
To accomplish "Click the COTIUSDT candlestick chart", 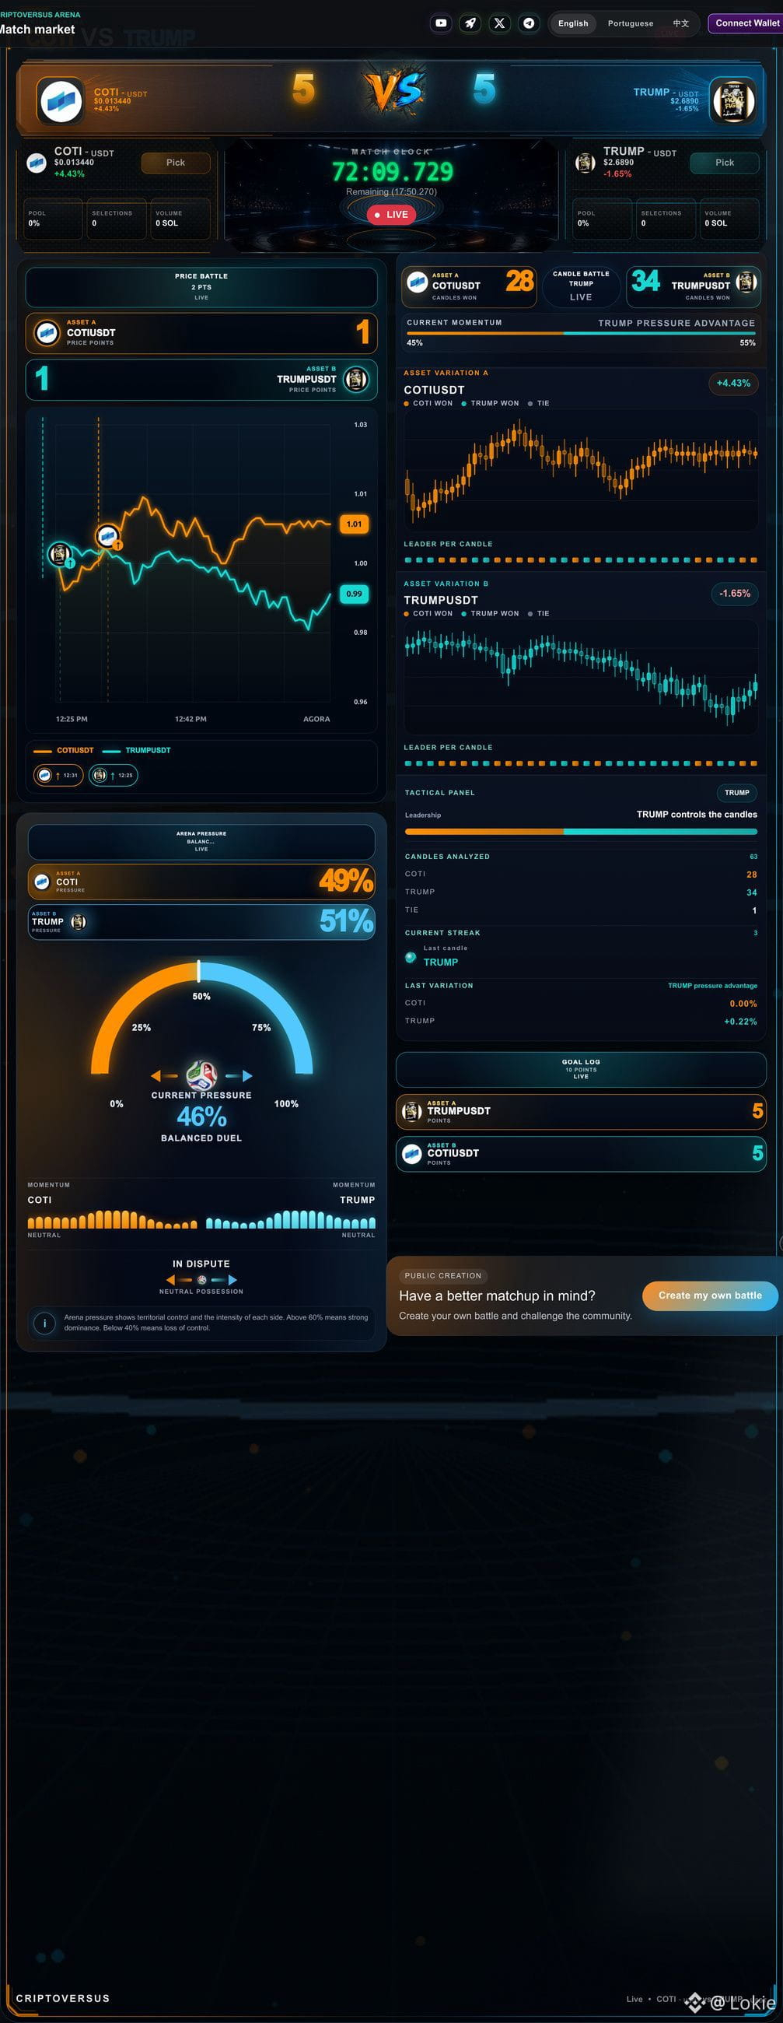I will [x=581, y=470].
